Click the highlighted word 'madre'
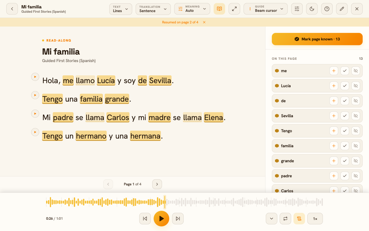 pos(159,118)
